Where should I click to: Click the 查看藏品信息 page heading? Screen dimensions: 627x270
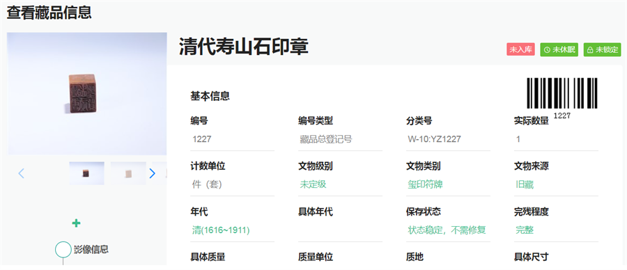coord(49,13)
